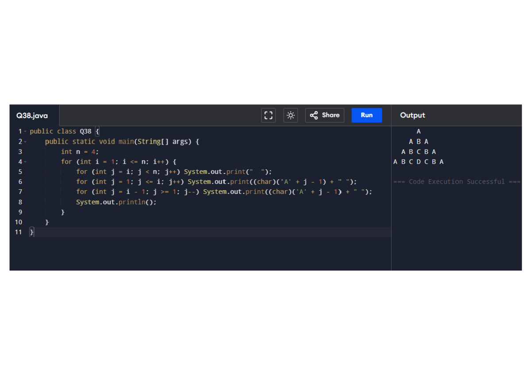
Task: Collapse the class Q38 block at line 1
Action: point(25,132)
